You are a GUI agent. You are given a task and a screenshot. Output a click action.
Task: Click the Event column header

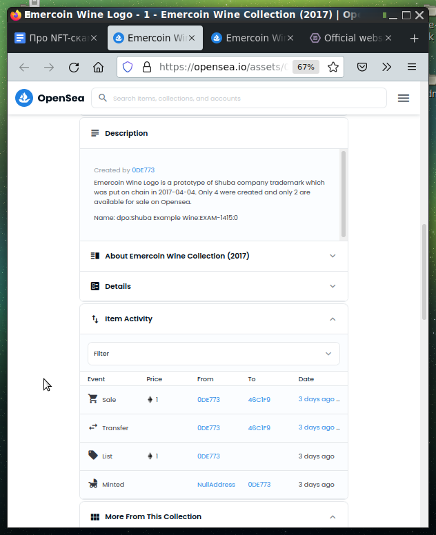[x=97, y=379]
